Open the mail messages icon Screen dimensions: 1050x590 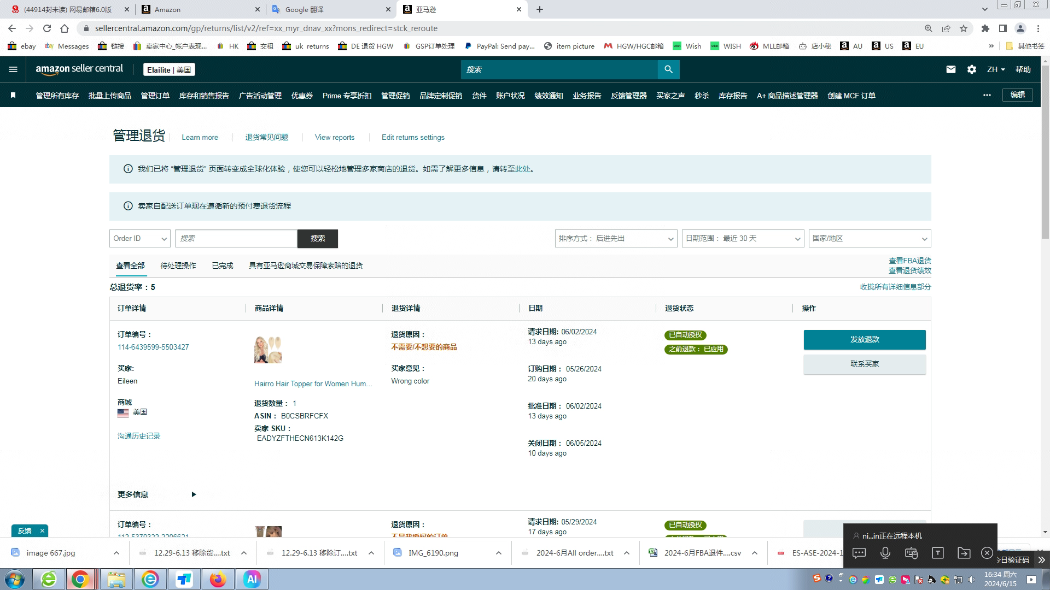point(951,69)
